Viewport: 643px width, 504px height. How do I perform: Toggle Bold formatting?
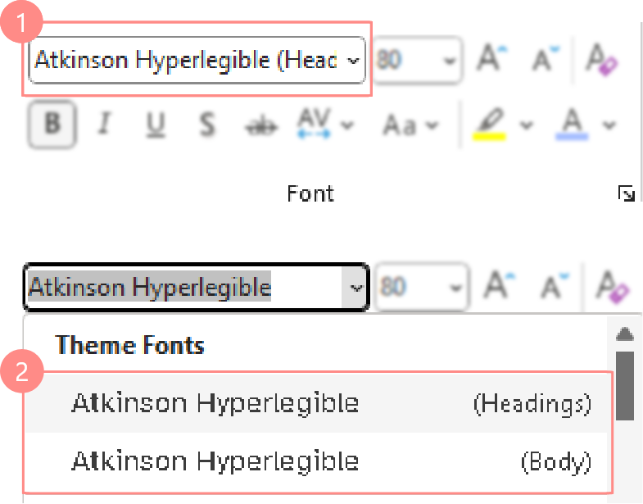pos(52,124)
